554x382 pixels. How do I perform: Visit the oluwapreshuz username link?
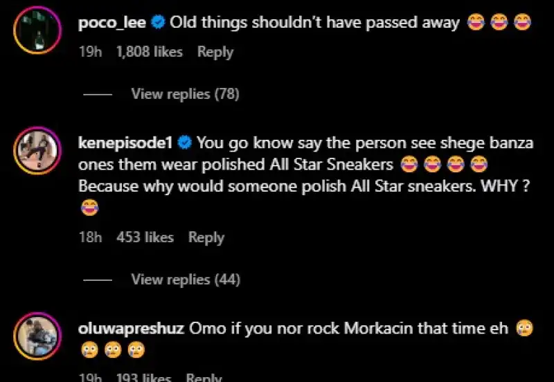[x=132, y=328]
